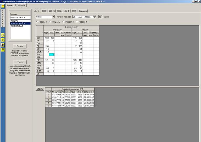Select the Раздел 3 radio button
This screenshot has width=201, height=142.
tap(64, 22)
